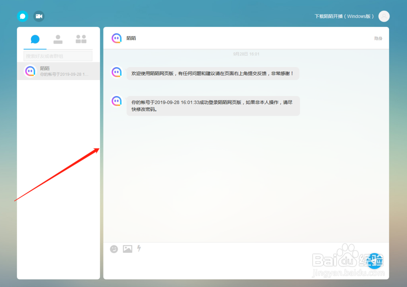Viewport: 407px width, 287px height.
Task: Focus the search friends or groups field
Action: click(58, 56)
